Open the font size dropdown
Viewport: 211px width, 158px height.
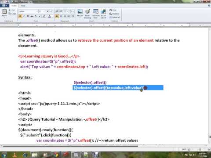(44, 11)
